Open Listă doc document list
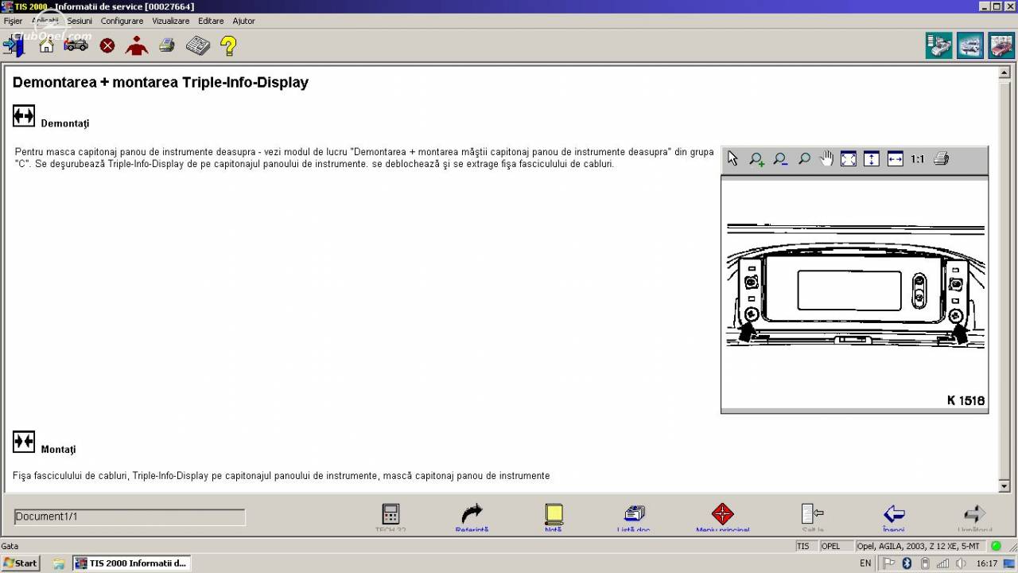Viewport: 1018px width, 573px height. (634, 517)
